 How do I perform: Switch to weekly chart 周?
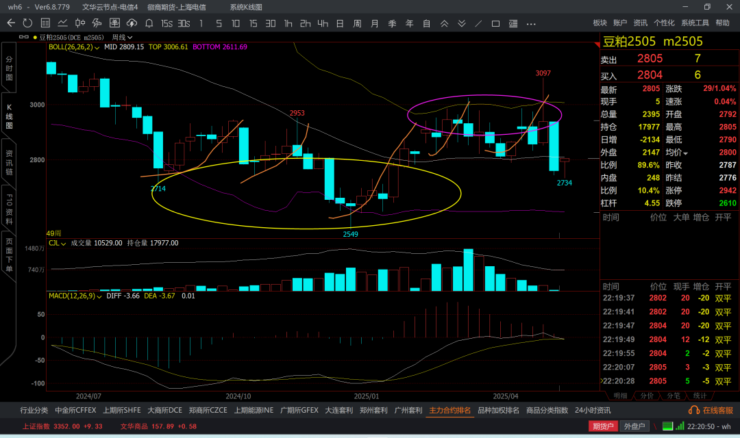click(357, 23)
